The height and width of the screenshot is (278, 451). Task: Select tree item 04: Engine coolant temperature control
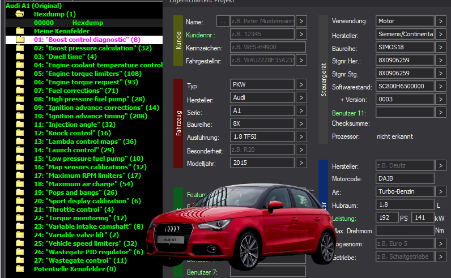click(98, 65)
